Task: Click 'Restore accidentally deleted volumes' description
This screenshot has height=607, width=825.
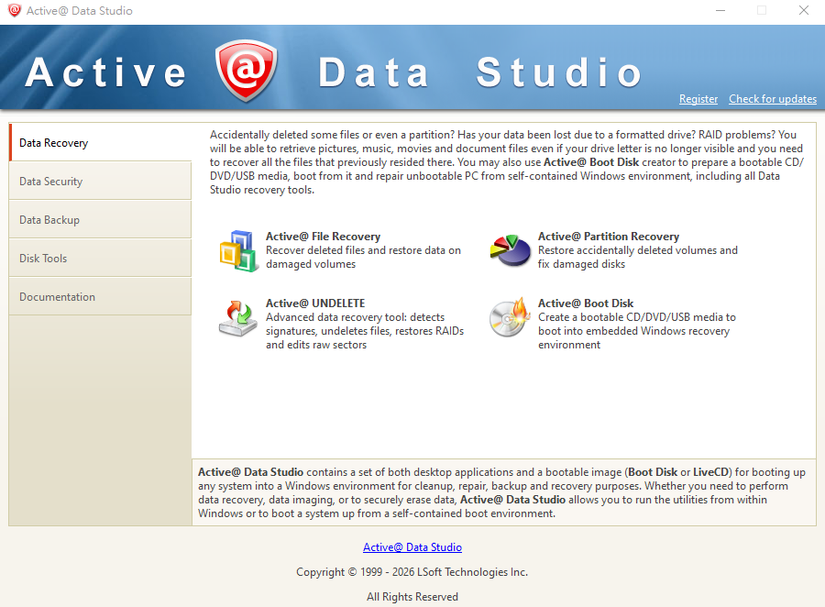Action: point(638,257)
